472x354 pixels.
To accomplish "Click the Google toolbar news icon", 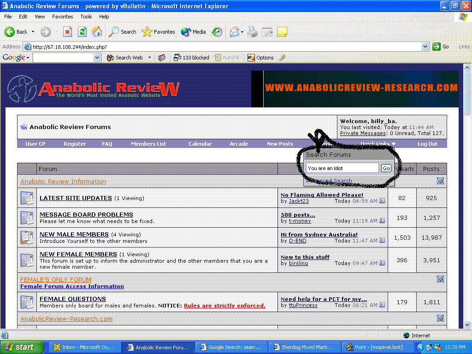I will 162,58.
